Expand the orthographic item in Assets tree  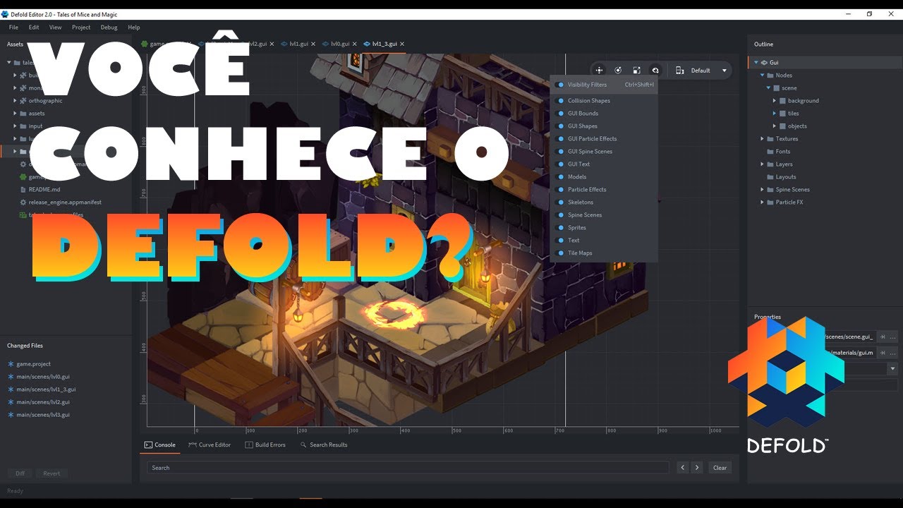15,101
